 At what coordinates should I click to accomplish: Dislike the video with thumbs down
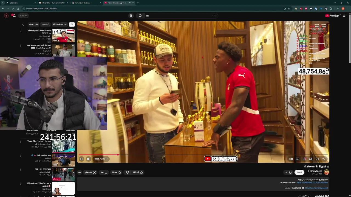point(127,172)
